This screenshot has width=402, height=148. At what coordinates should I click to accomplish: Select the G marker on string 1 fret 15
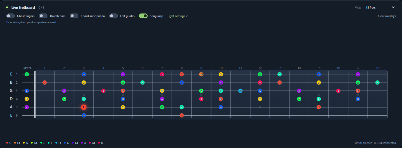click(319, 74)
